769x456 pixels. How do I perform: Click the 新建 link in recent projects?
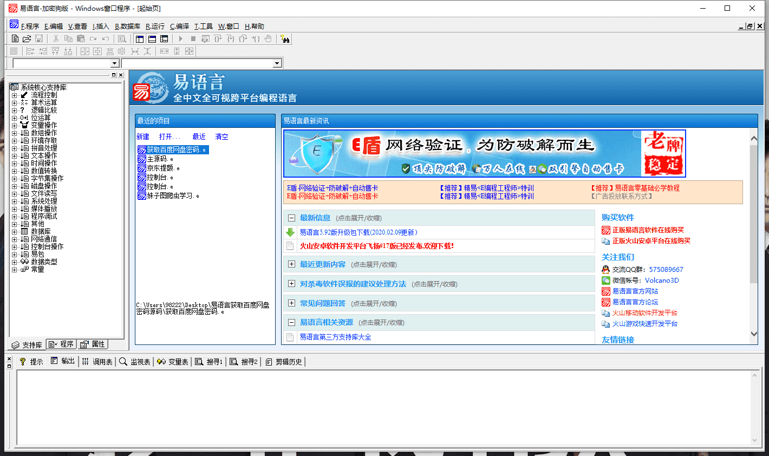143,136
